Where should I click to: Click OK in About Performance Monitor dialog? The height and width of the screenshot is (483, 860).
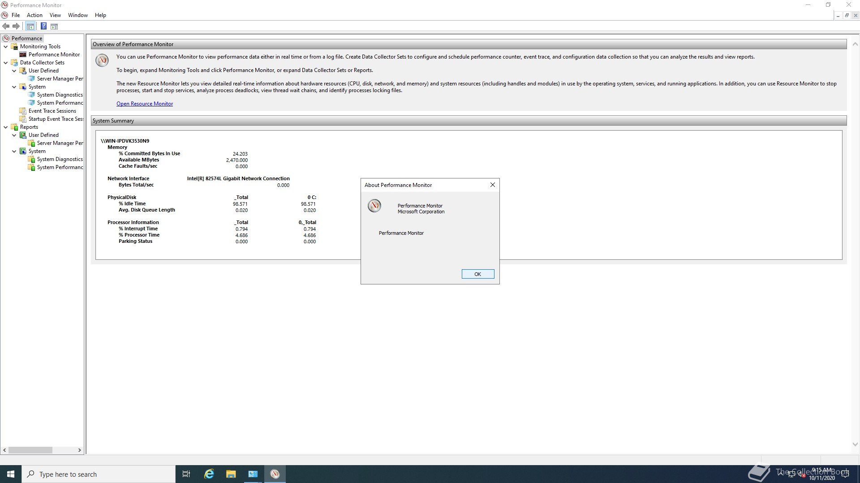478,274
